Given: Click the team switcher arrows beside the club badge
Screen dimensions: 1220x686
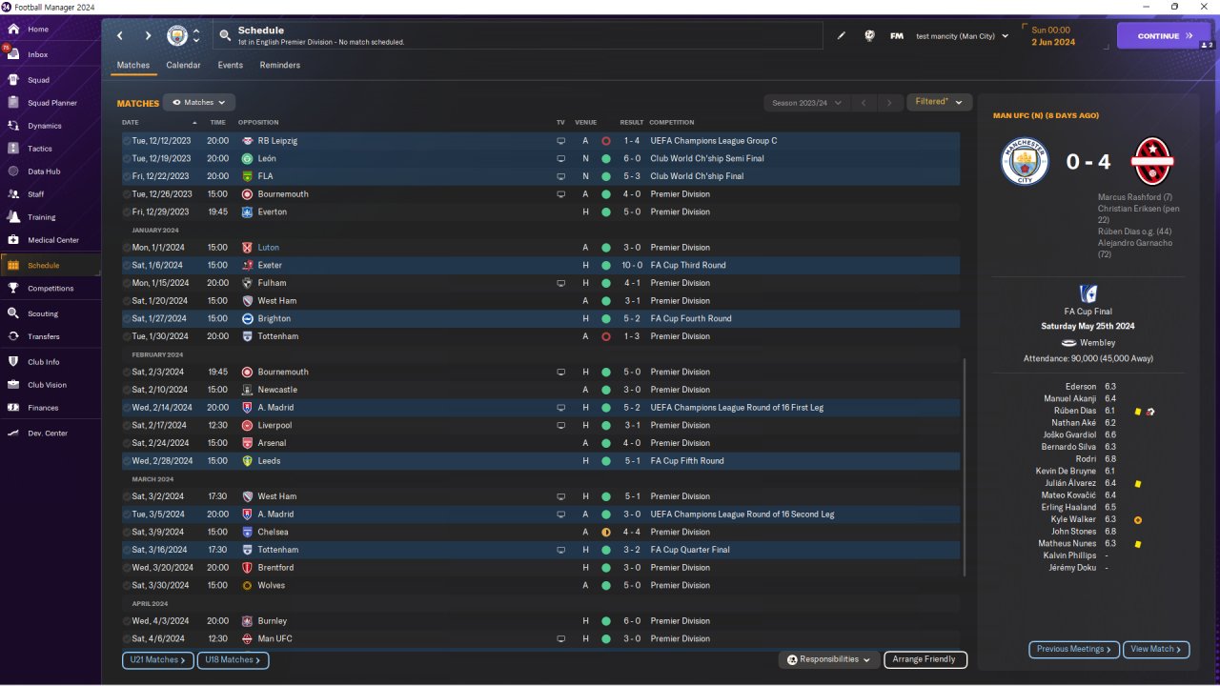Looking at the screenshot, I should click(x=196, y=36).
